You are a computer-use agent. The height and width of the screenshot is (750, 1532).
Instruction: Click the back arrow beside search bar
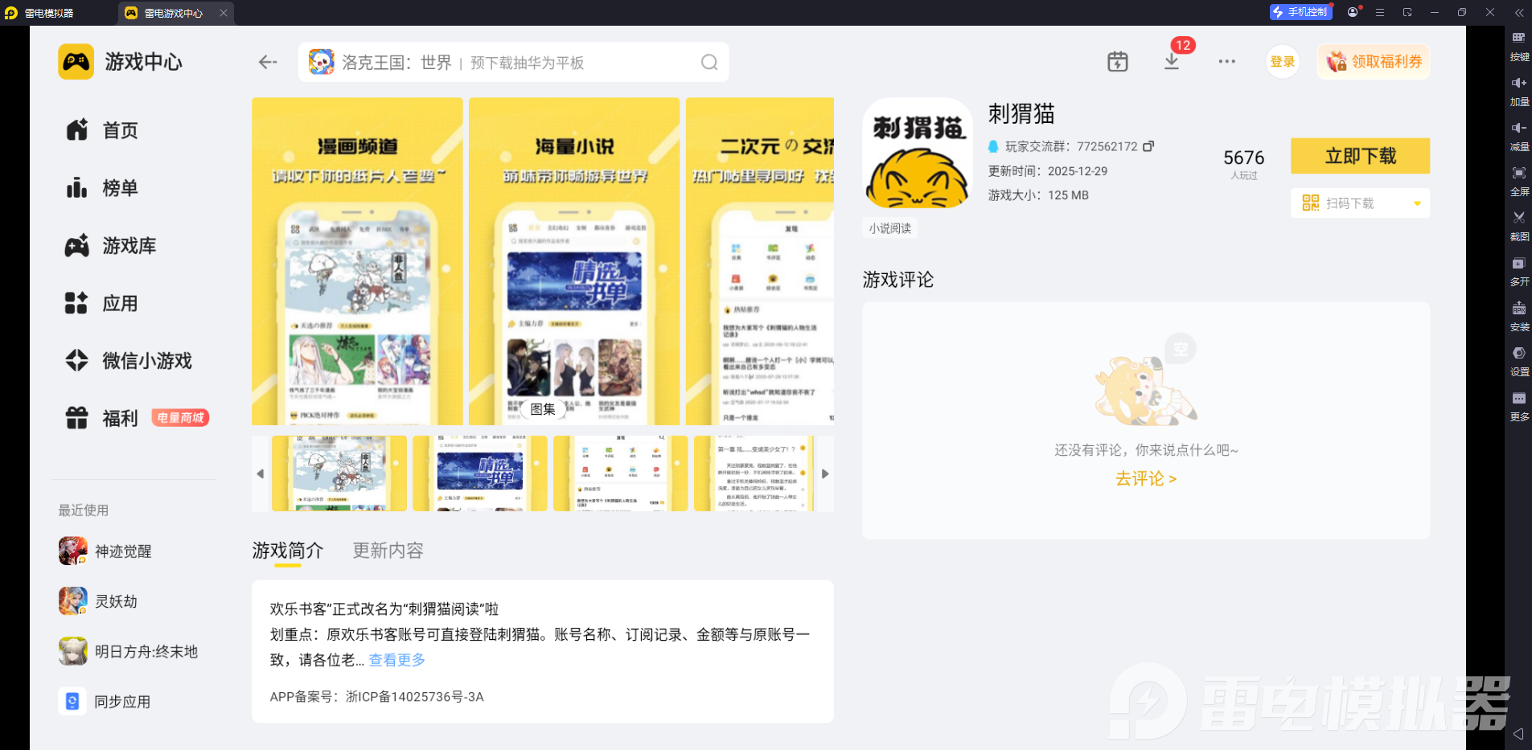tap(268, 62)
